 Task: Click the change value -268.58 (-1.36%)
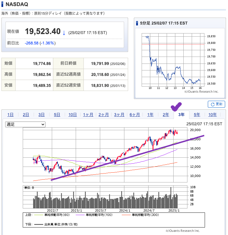[40, 43]
